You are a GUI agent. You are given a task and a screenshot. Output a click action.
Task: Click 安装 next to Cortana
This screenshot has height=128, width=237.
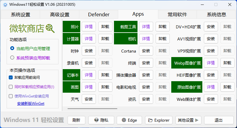tap(146, 51)
